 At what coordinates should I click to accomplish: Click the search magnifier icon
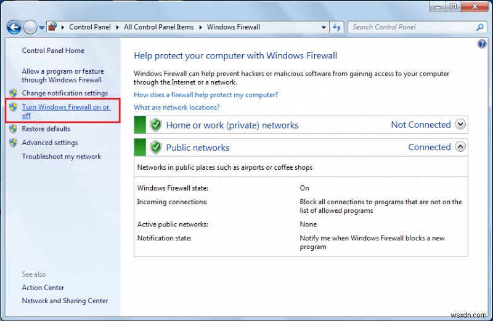(x=480, y=27)
